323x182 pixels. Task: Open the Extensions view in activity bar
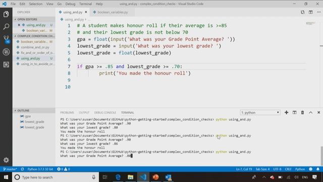(x=6, y=65)
